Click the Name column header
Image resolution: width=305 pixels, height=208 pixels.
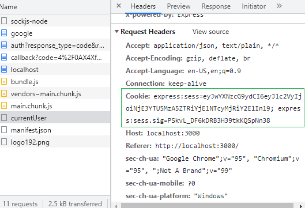pos(55,7)
